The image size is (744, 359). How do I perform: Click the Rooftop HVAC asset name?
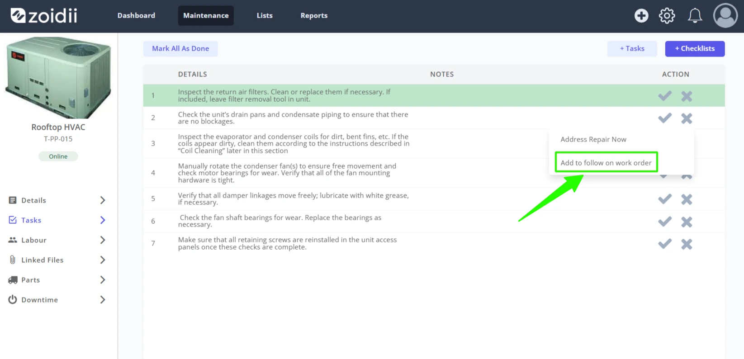[x=58, y=127]
